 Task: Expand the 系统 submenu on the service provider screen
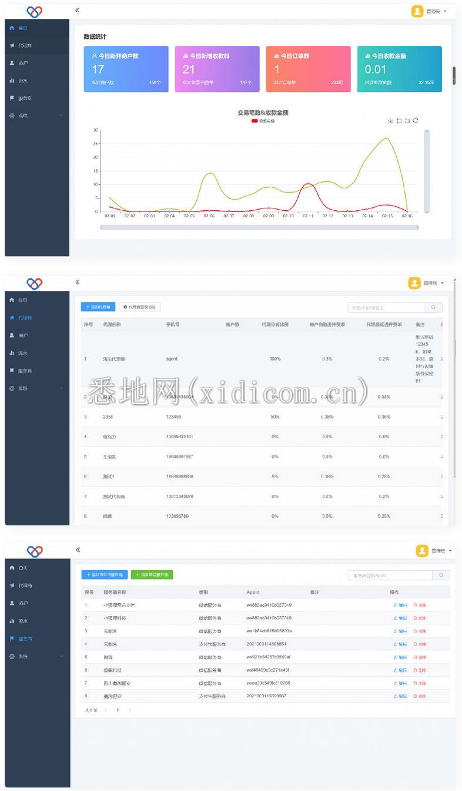coord(37,656)
